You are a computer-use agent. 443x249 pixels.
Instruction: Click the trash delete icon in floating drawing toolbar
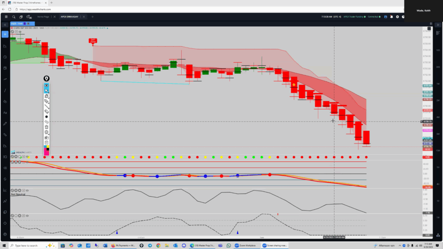pos(46,127)
